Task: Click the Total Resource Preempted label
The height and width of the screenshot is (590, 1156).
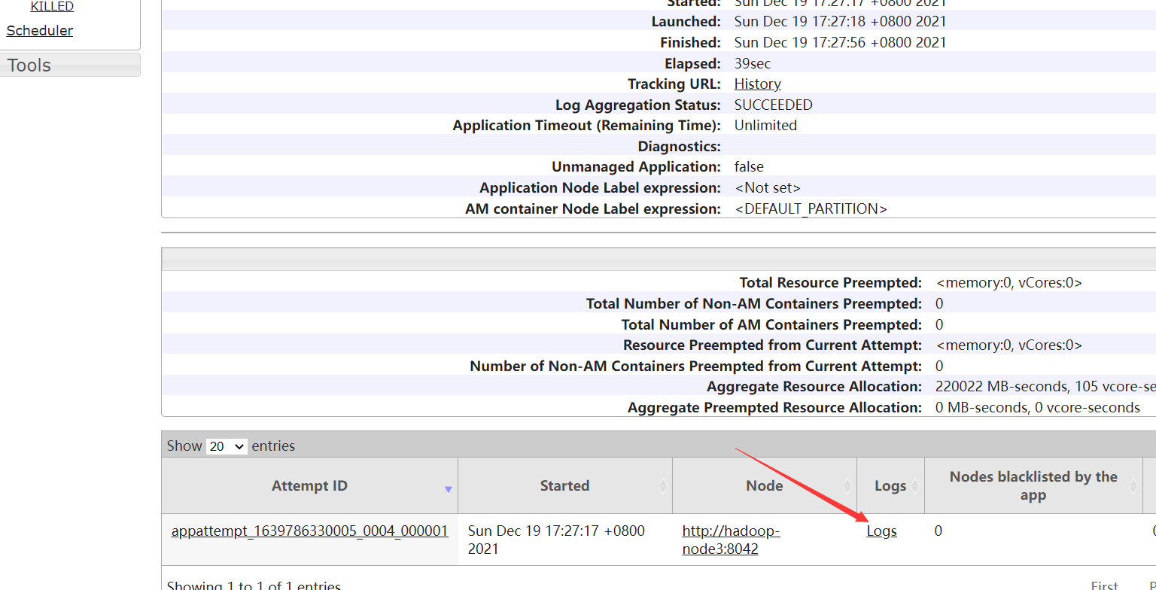Action: 831,282
